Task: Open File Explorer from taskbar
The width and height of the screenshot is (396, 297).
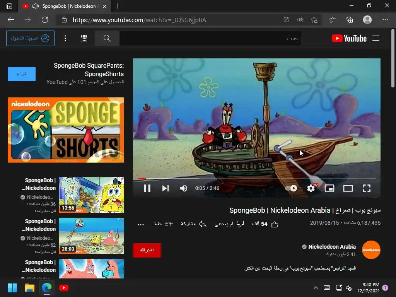Action: [29, 288]
